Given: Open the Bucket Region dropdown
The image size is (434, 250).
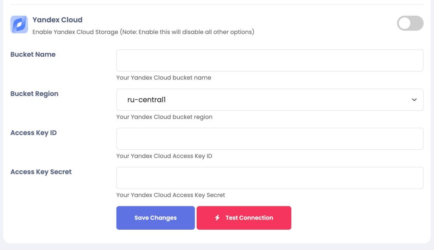Looking at the screenshot, I should click(x=270, y=100).
